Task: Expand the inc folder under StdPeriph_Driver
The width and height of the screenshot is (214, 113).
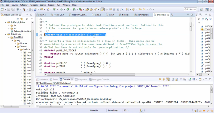Action: pyautogui.click(x=9, y=25)
